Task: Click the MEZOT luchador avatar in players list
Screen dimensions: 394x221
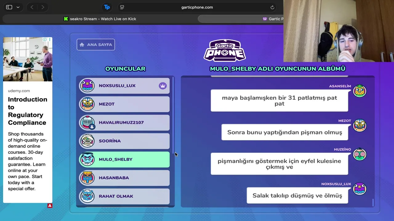Action: point(87,104)
